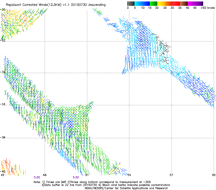Pick the red 30–35 knots color bar segment
Viewport: 216px width, 190px height.
176,4
